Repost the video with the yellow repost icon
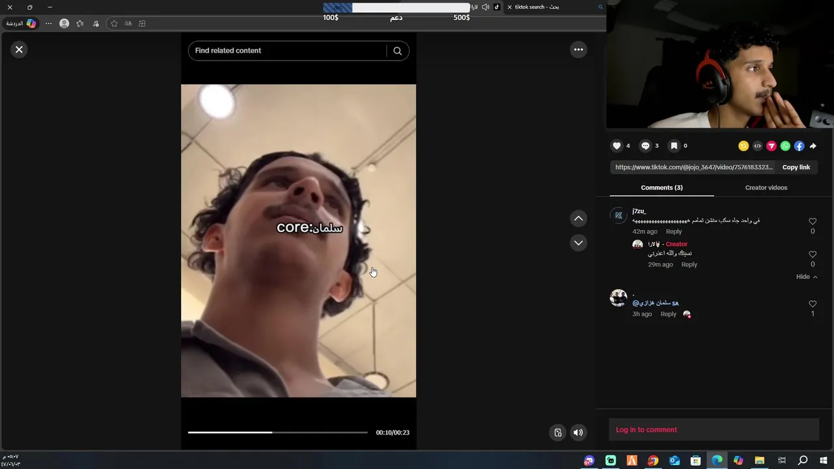This screenshot has height=469, width=834. (743, 146)
